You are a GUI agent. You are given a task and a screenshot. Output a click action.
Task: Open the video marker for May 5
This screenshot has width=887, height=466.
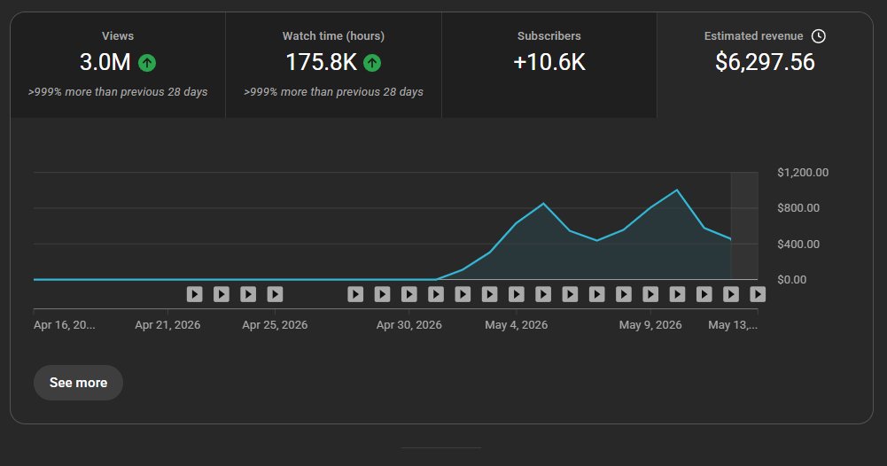pos(543,294)
